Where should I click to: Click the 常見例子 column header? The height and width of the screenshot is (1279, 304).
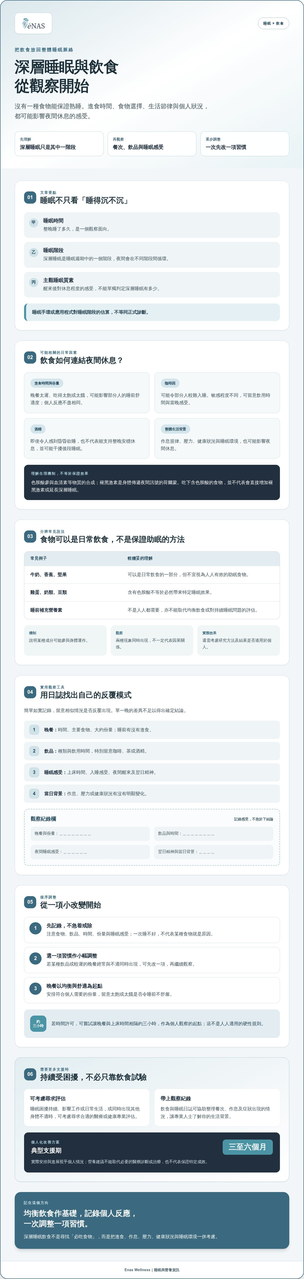click(39, 559)
